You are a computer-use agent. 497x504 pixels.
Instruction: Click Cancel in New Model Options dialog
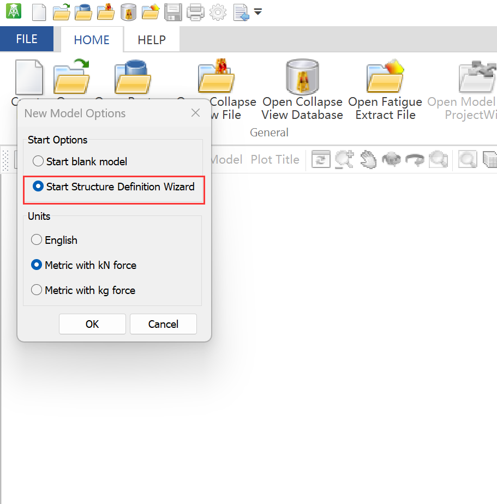point(163,324)
